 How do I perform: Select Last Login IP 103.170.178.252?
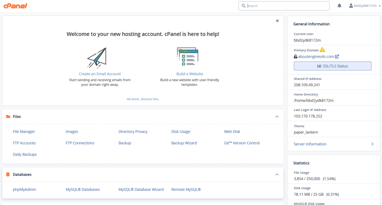tap(308, 116)
